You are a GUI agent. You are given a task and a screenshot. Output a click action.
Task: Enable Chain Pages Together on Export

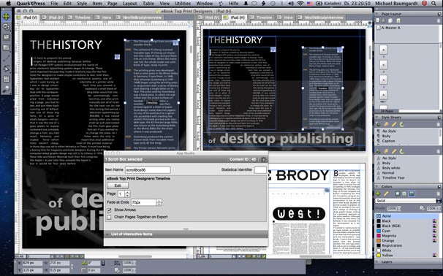[109, 218]
